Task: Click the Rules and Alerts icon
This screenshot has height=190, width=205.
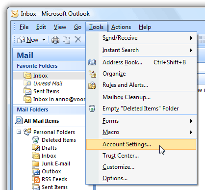Action: [x=92, y=85]
